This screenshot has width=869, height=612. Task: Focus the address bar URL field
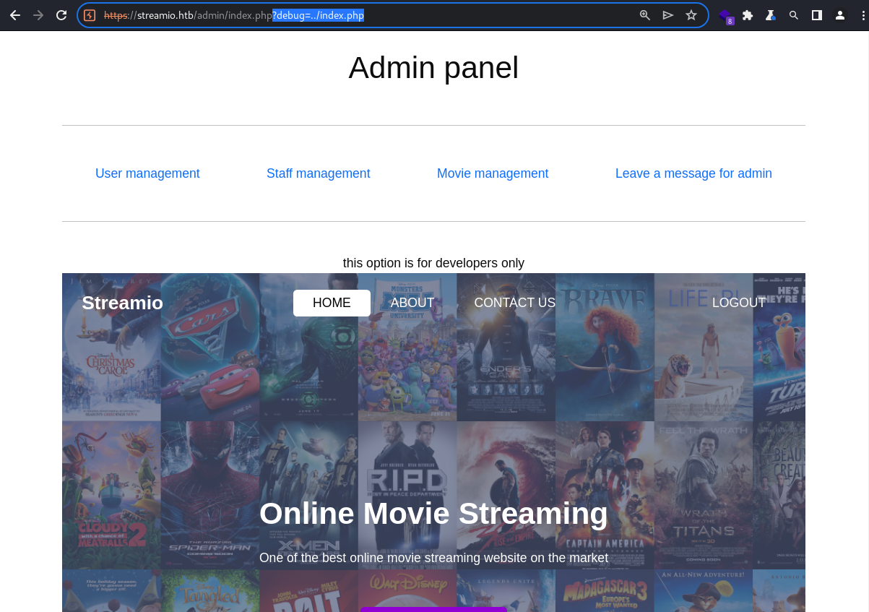pyautogui.click(x=393, y=15)
